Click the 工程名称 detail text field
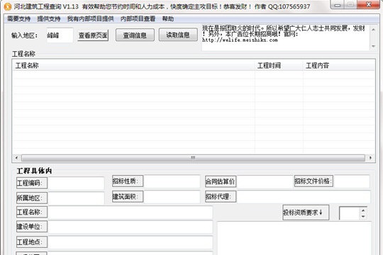Screen dimensions: 383x255 (x=131, y=212)
